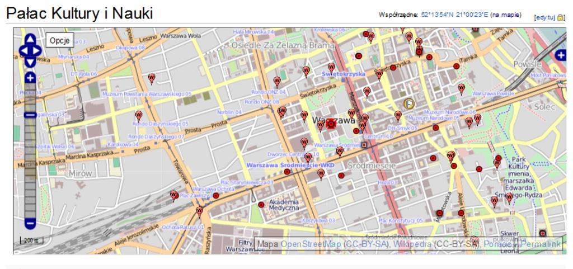Click 'Warszawa Śródmieście WKD' station label
This screenshot has height=269, width=573.
(x=290, y=166)
